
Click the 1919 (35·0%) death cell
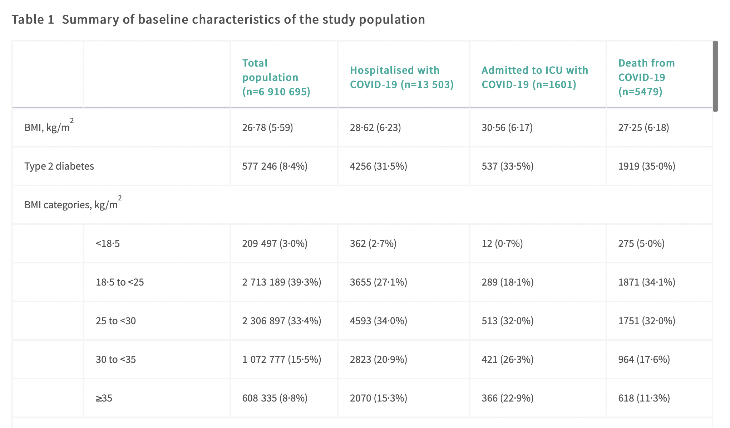[646, 166]
